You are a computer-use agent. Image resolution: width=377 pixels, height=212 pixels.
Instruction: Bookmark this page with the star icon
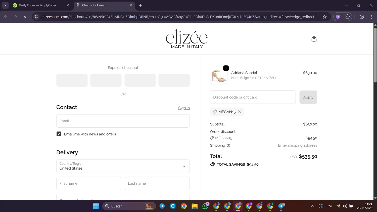coord(325,17)
